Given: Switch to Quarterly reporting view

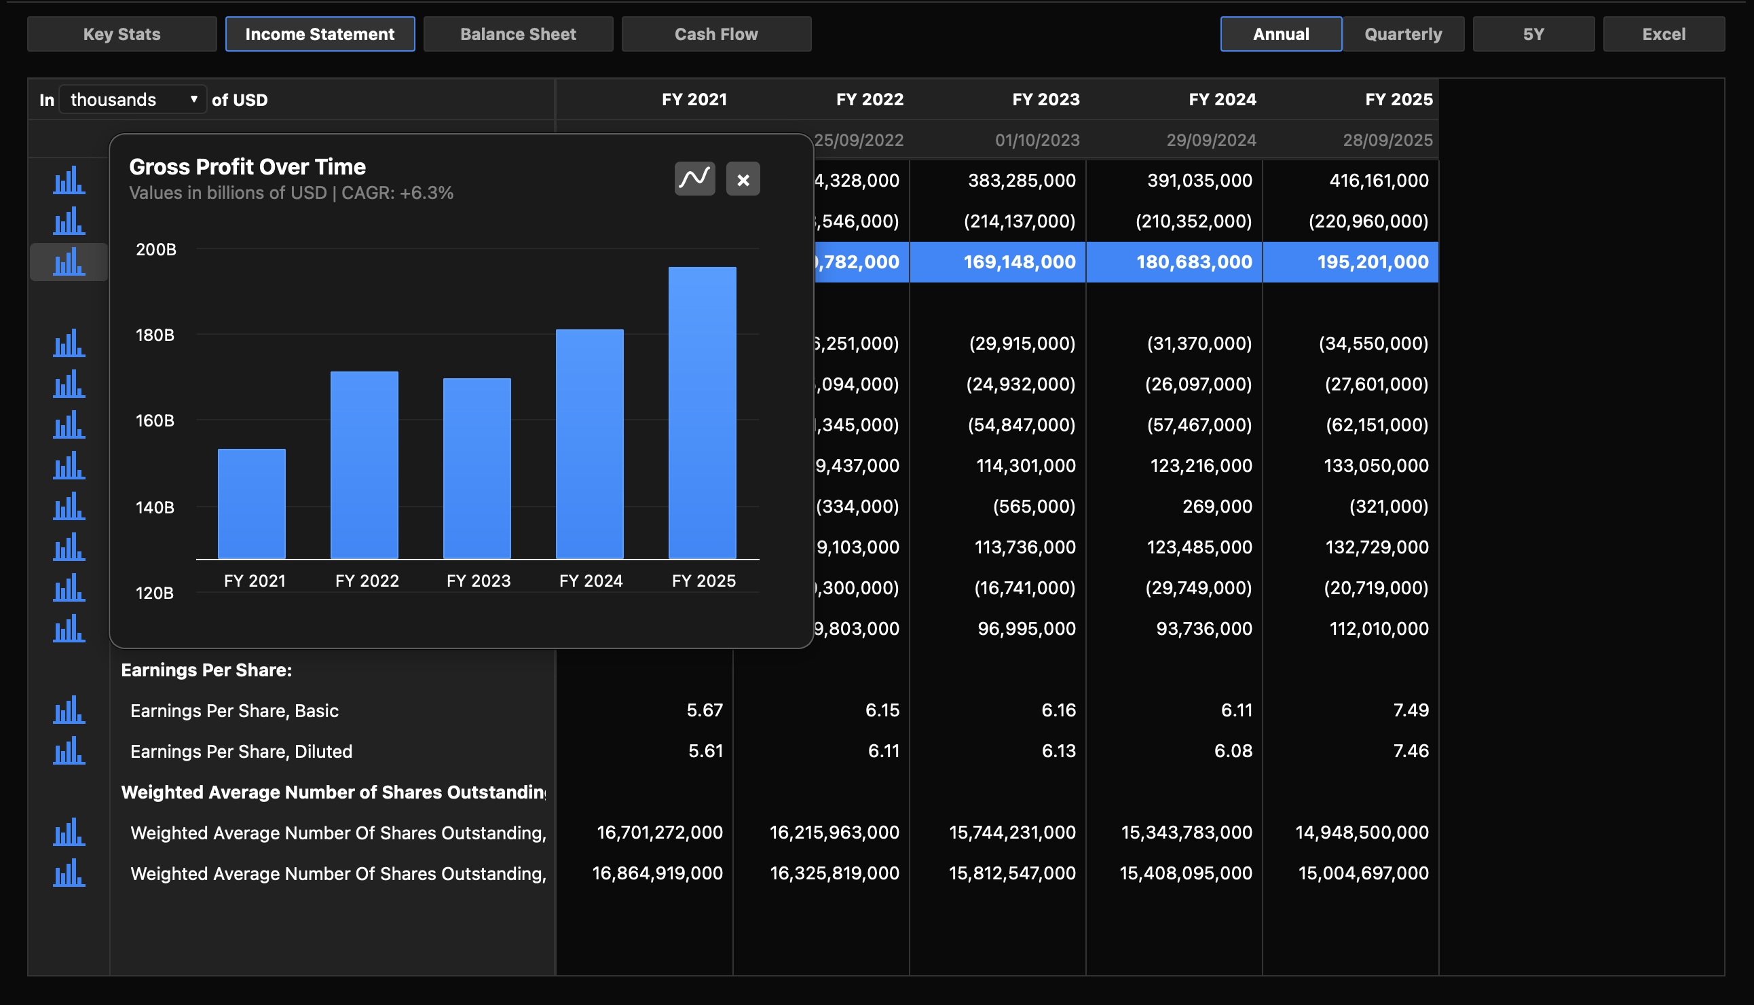Looking at the screenshot, I should [x=1402, y=33].
